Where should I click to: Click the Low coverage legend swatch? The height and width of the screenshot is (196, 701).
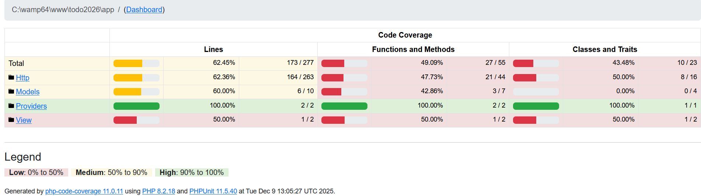tap(36, 172)
